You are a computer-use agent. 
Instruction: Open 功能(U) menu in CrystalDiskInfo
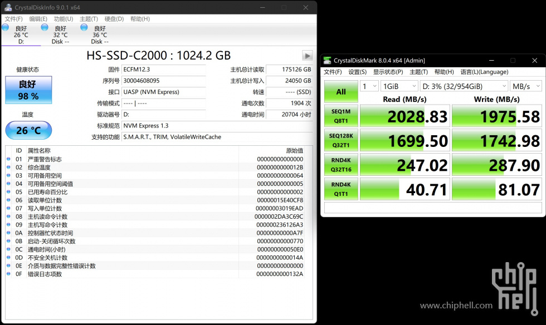64,19
